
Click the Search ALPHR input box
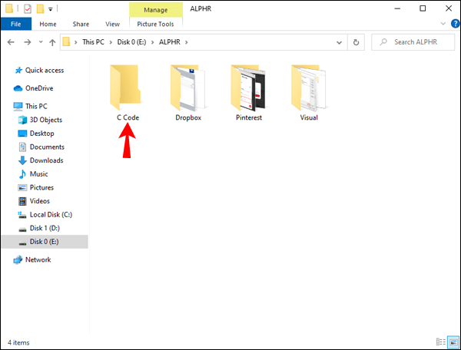click(x=413, y=42)
